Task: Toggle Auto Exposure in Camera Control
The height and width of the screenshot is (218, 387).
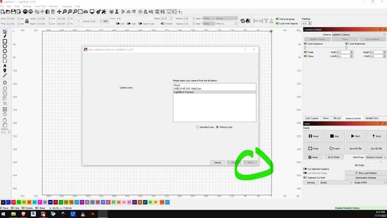Action: pyautogui.click(x=306, y=44)
